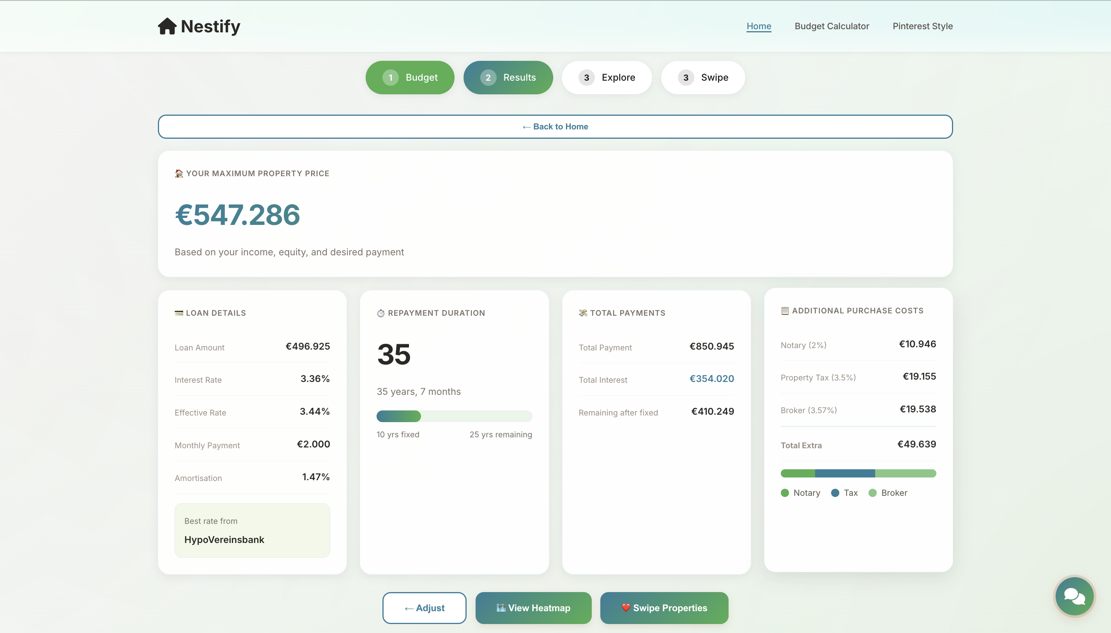The width and height of the screenshot is (1111, 633).
Task: Open View Heatmap
Action: click(x=533, y=608)
